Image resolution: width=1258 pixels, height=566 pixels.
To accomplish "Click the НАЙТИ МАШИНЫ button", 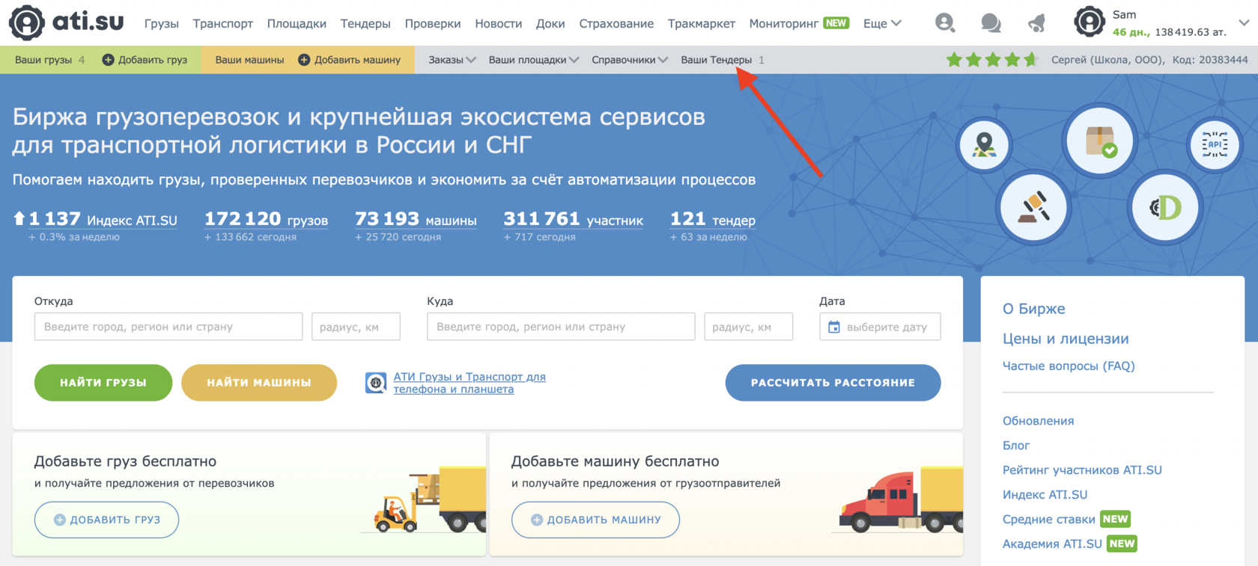I will coord(259,383).
